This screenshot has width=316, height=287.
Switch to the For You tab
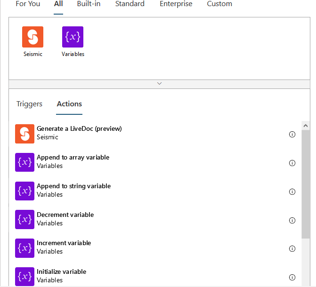pyautogui.click(x=28, y=4)
